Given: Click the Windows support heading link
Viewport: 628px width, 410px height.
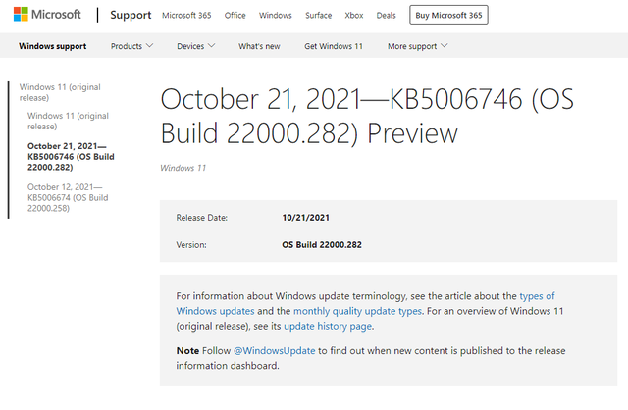Looking at the screenshot, I should pyautogui.click(x=53, y=46).
